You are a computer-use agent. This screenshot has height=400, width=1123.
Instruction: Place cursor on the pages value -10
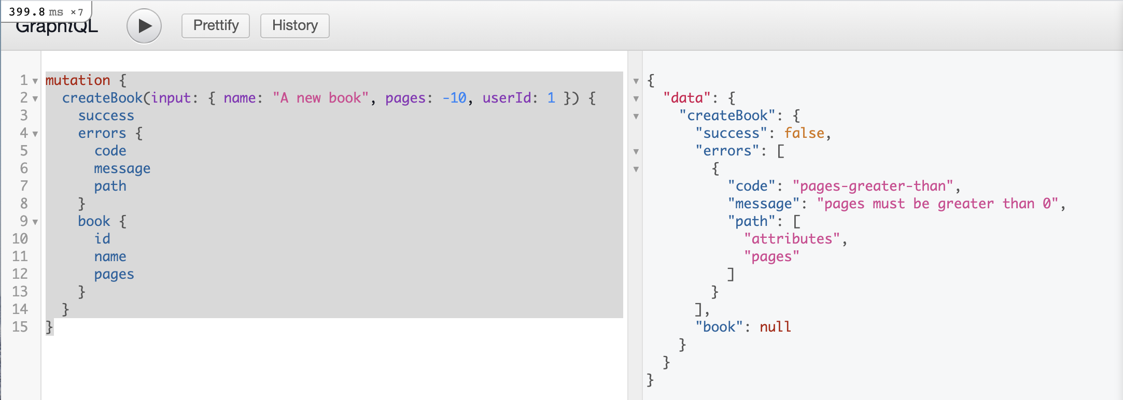[454, 98]
